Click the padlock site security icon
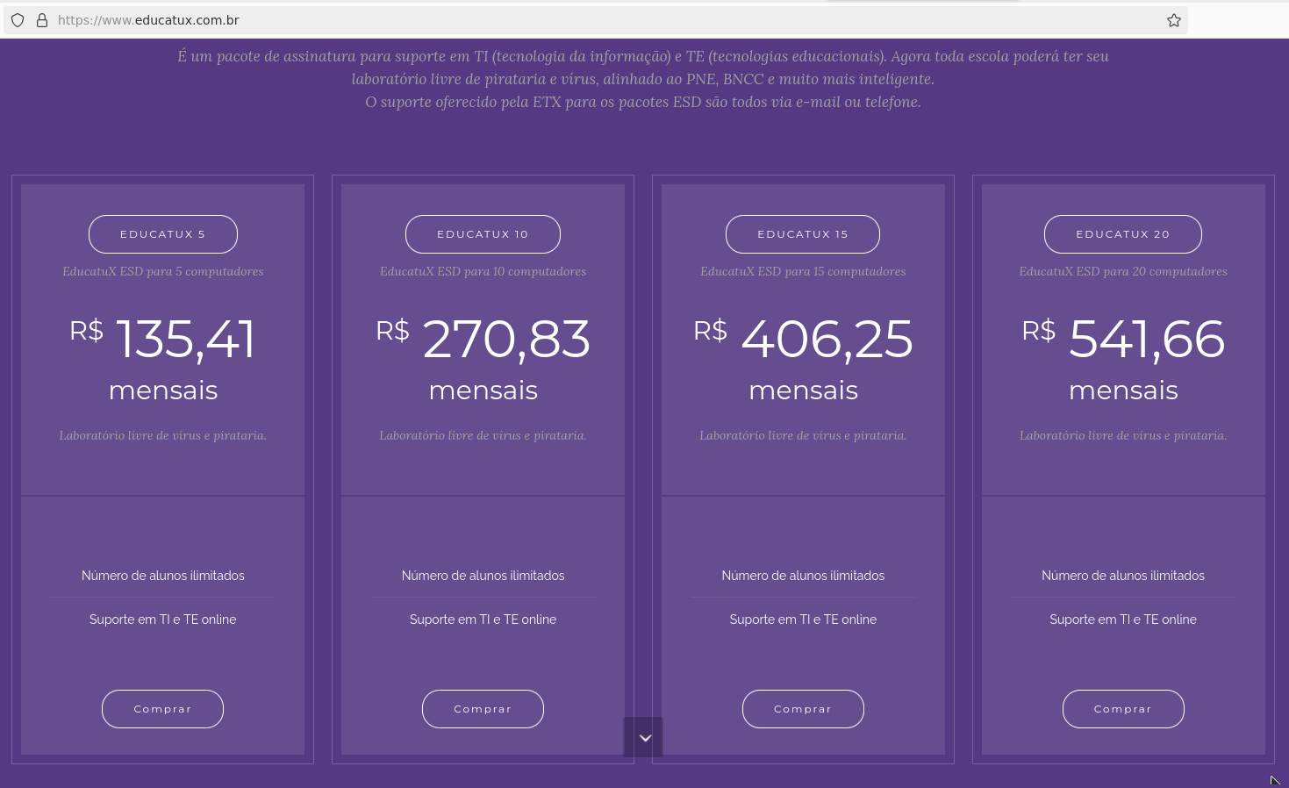 point(41,20)
